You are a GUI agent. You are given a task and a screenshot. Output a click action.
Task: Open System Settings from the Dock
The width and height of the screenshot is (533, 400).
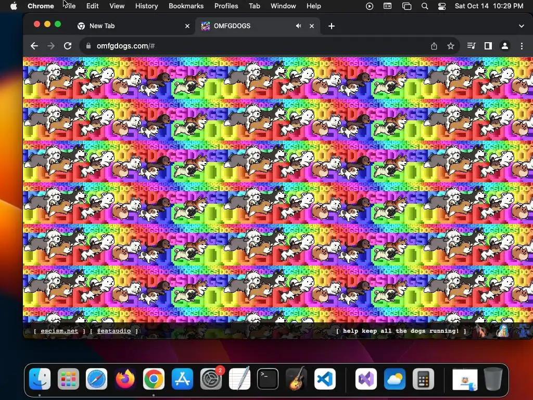coord(211,379)
